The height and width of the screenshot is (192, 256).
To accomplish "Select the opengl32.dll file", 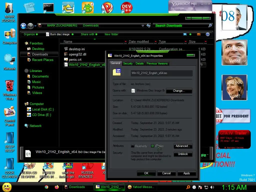I will [77, 54].
